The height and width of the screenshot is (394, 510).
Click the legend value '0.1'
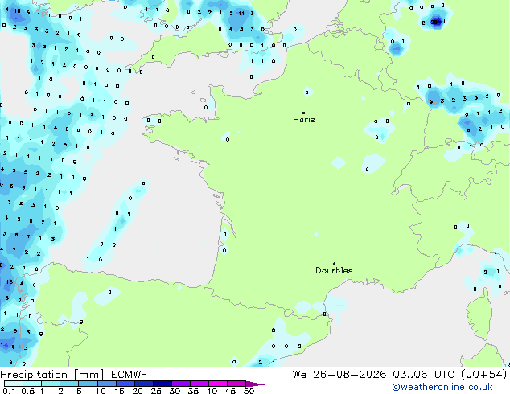(x=9, y=391)
